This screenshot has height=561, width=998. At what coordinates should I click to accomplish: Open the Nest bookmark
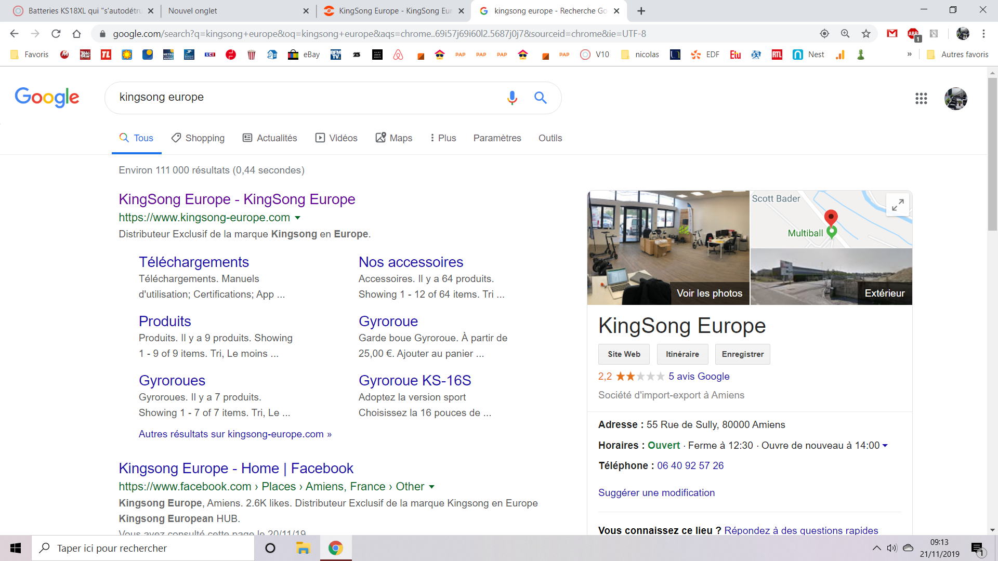point(808,55)
